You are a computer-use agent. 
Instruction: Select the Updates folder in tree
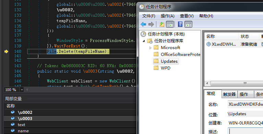coord(169,61)
